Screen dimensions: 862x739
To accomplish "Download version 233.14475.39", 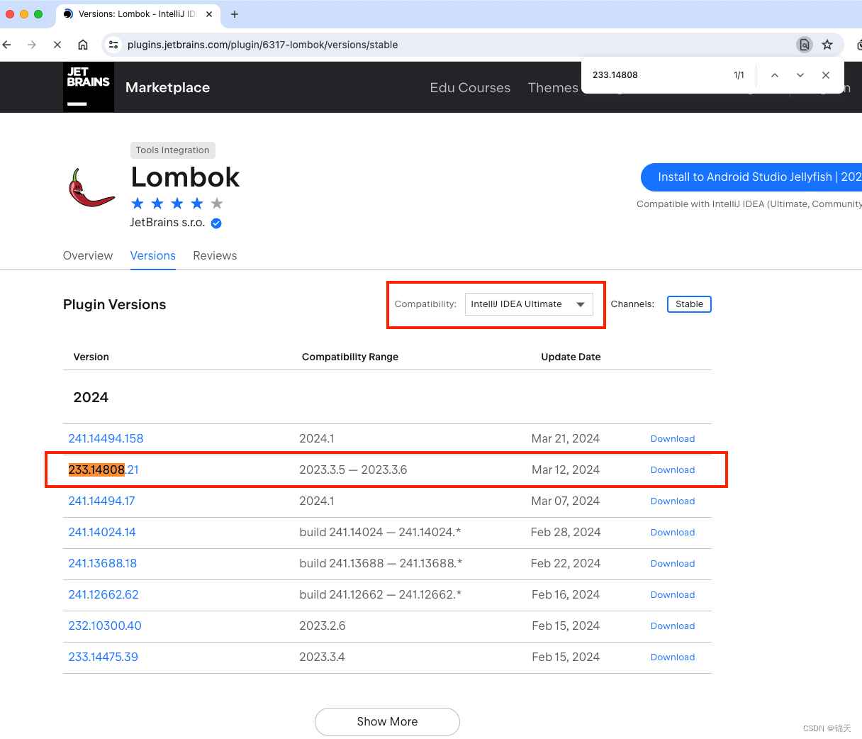I will (x=673, y=657).
